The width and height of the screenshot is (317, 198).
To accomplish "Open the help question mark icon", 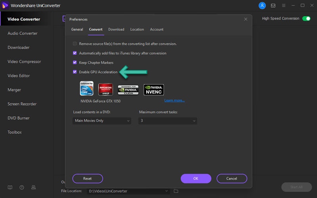I will point(22,187).
